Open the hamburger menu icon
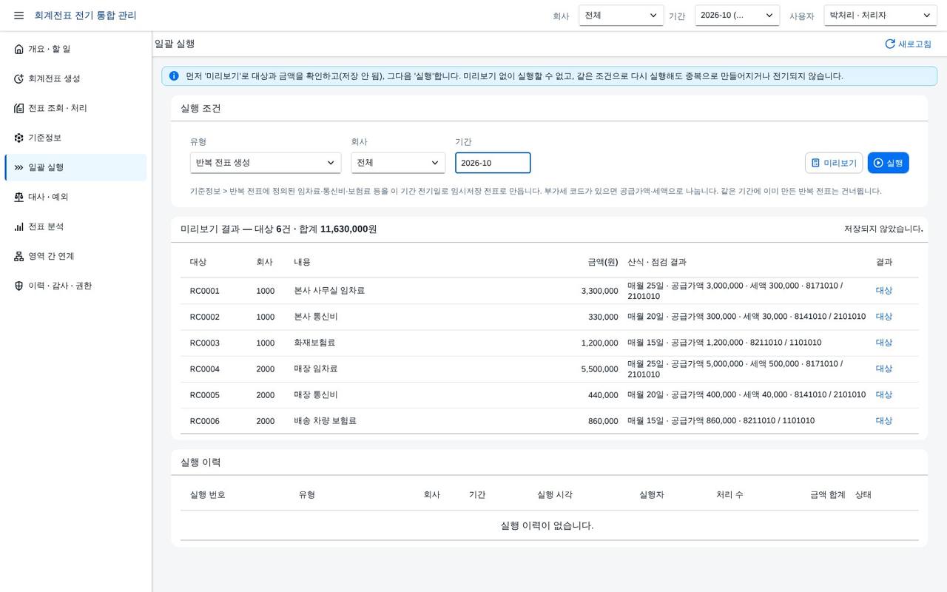Image resolution: width=947 pixels, height=592 pixels. point(18,16)
